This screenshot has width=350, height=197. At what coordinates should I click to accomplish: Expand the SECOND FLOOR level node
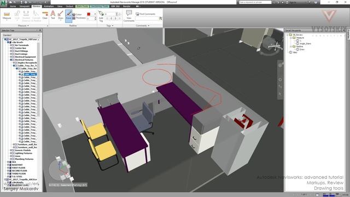(8, 171)
